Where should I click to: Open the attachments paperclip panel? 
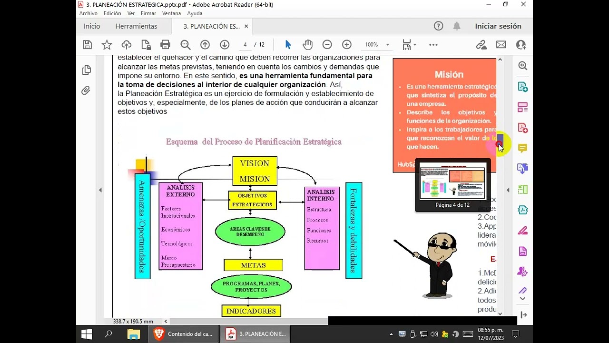(x=86, y=90)
